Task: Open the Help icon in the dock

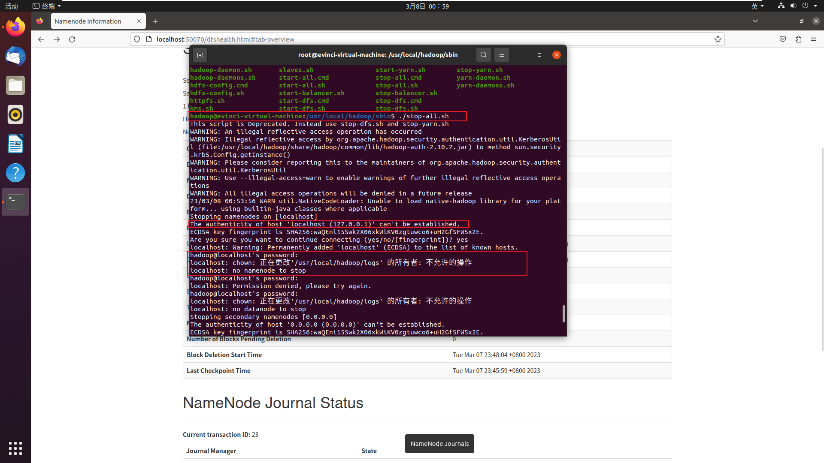Action: coord(15,173)
